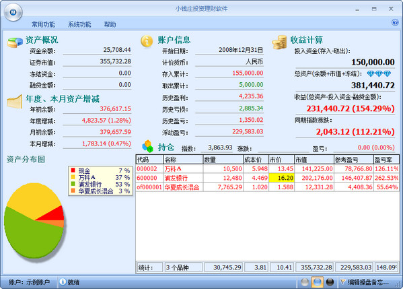The image size is (403, 289).
Task: Click the start date 2008年12月31日
Action: [x=241, y=50]
